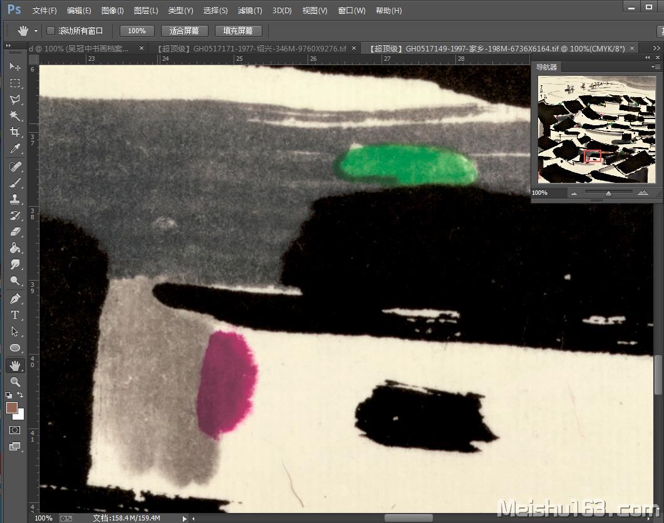
Task: Open the status bar info flyout arrow
Action: click(185, 519)
